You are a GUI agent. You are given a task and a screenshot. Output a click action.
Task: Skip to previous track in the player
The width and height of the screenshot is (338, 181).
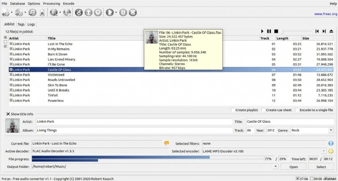click(317, 31)
